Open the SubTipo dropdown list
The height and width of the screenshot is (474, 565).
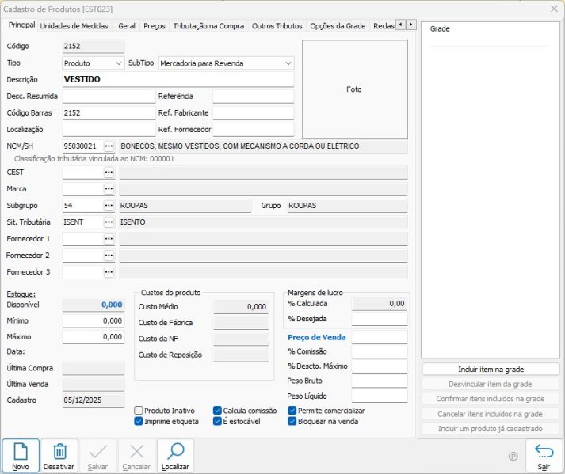click(x=288, y=63)
